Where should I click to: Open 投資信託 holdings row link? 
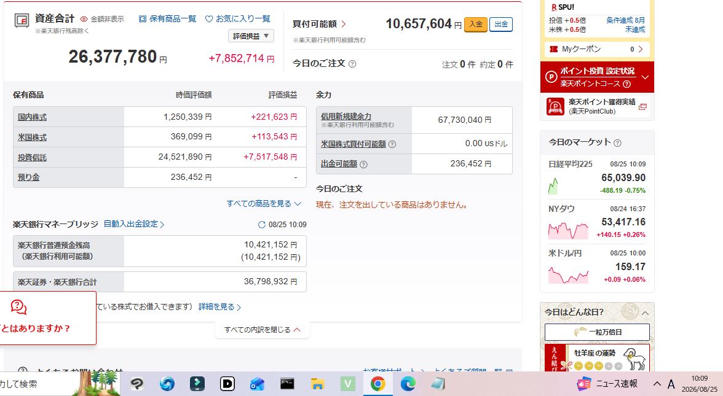tap(32, 157)
